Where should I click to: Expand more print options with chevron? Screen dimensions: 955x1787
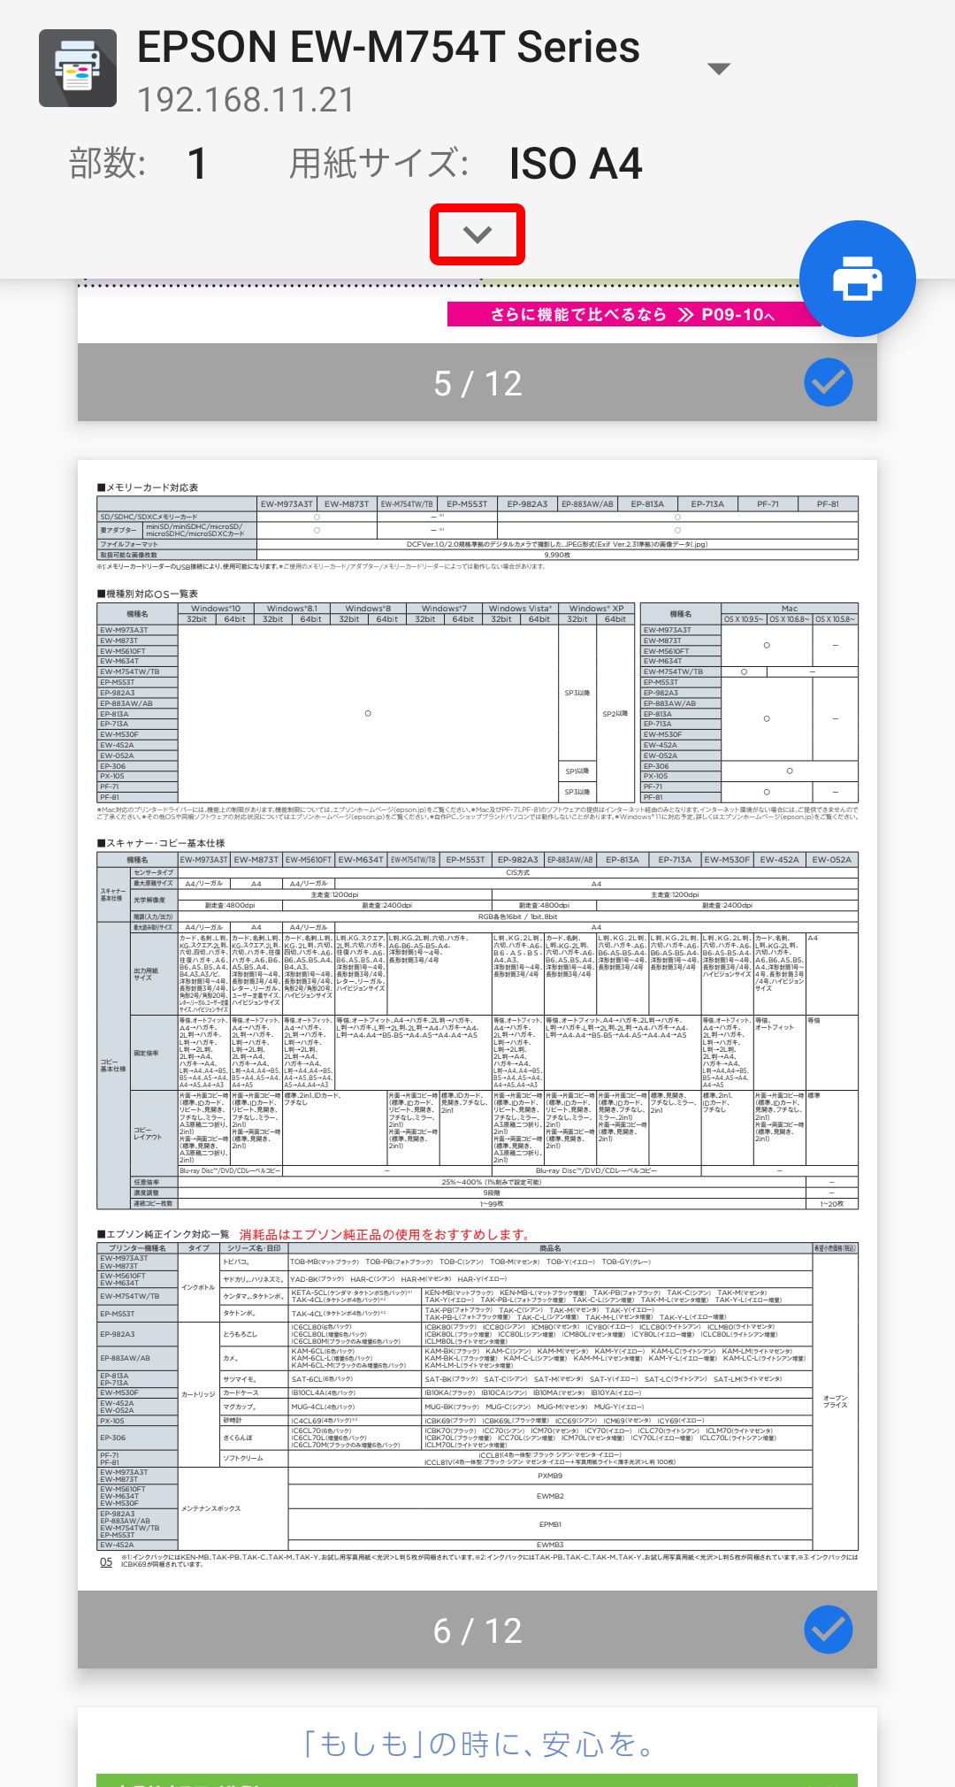[477, 234]
